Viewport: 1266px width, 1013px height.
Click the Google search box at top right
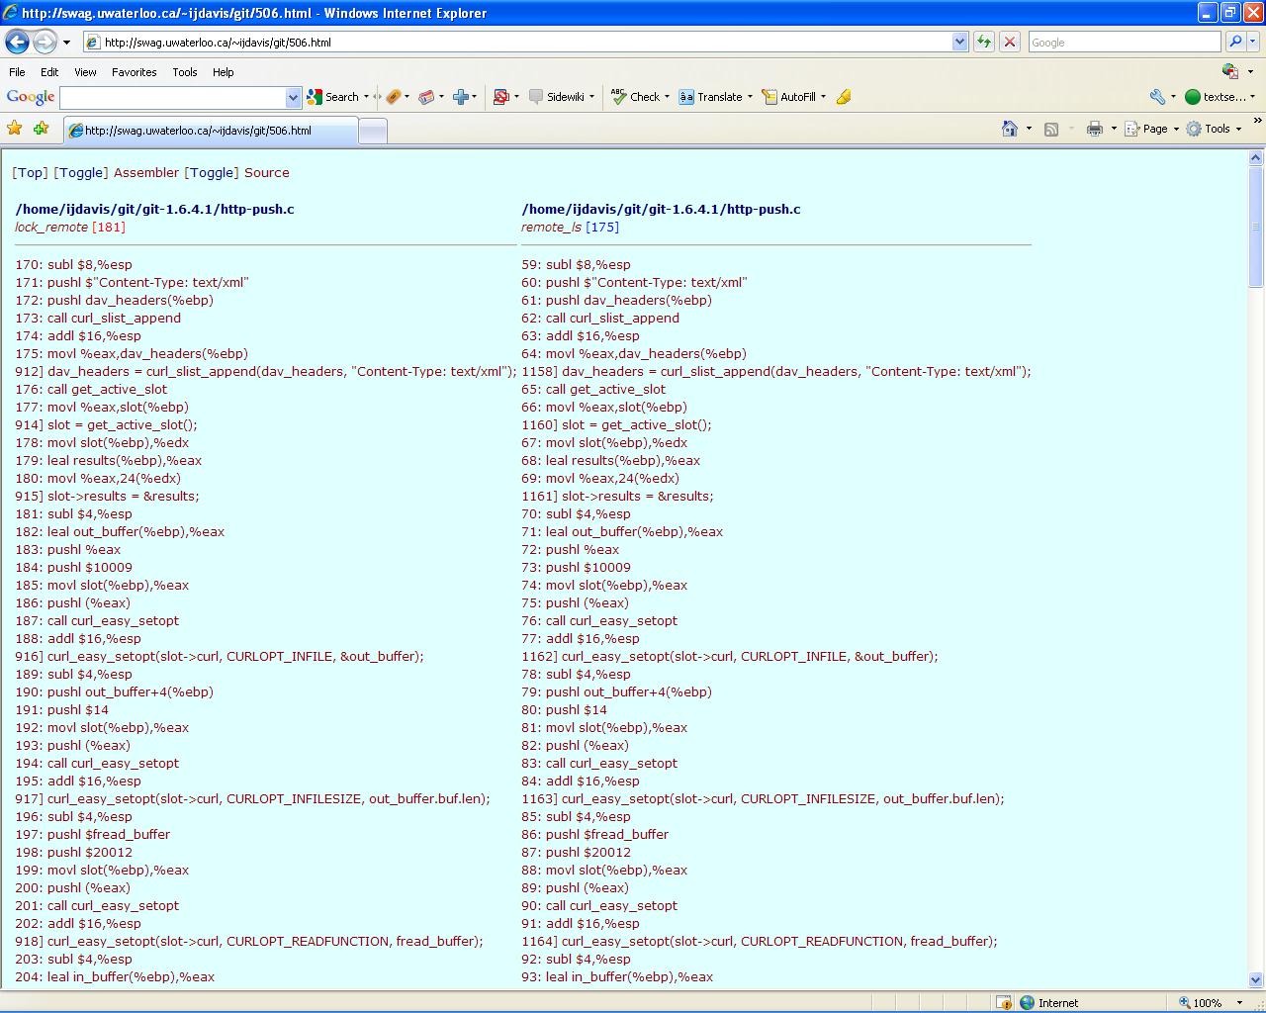(1125, 43)
